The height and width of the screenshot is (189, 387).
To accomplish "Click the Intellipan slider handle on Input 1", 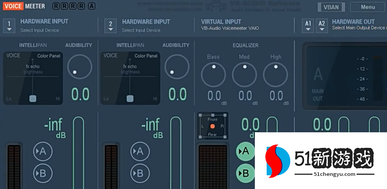I will [33, 98].
